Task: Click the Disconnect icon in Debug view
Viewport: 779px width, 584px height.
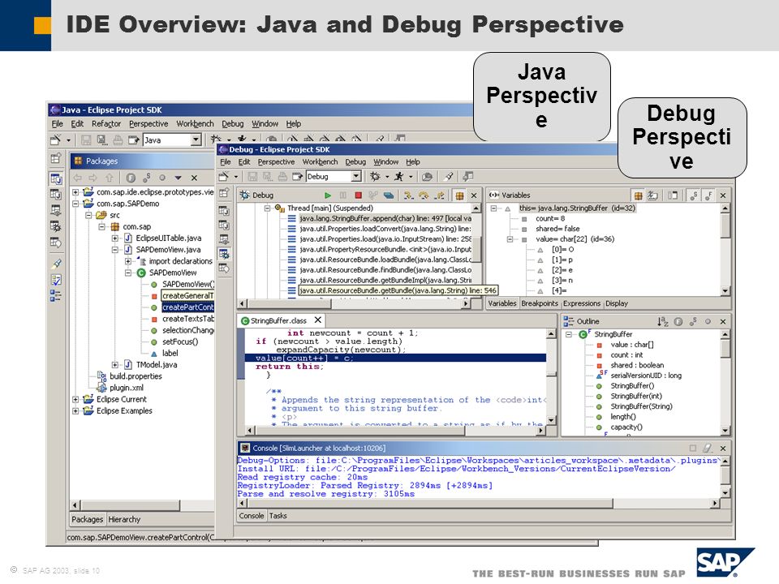Action: (x=373, y=195)
